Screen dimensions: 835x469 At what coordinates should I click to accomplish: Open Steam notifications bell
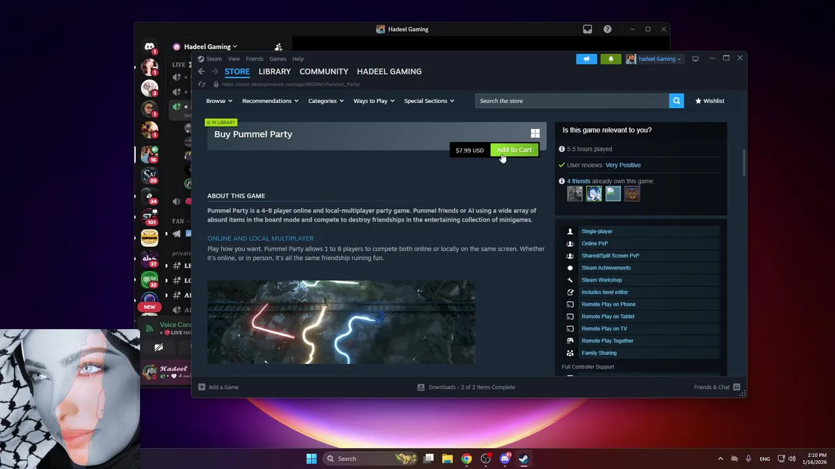coord(611,59)
